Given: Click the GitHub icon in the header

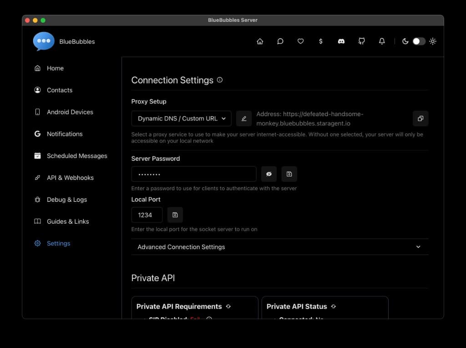Looking at the screenshot, I should [361, 41].
